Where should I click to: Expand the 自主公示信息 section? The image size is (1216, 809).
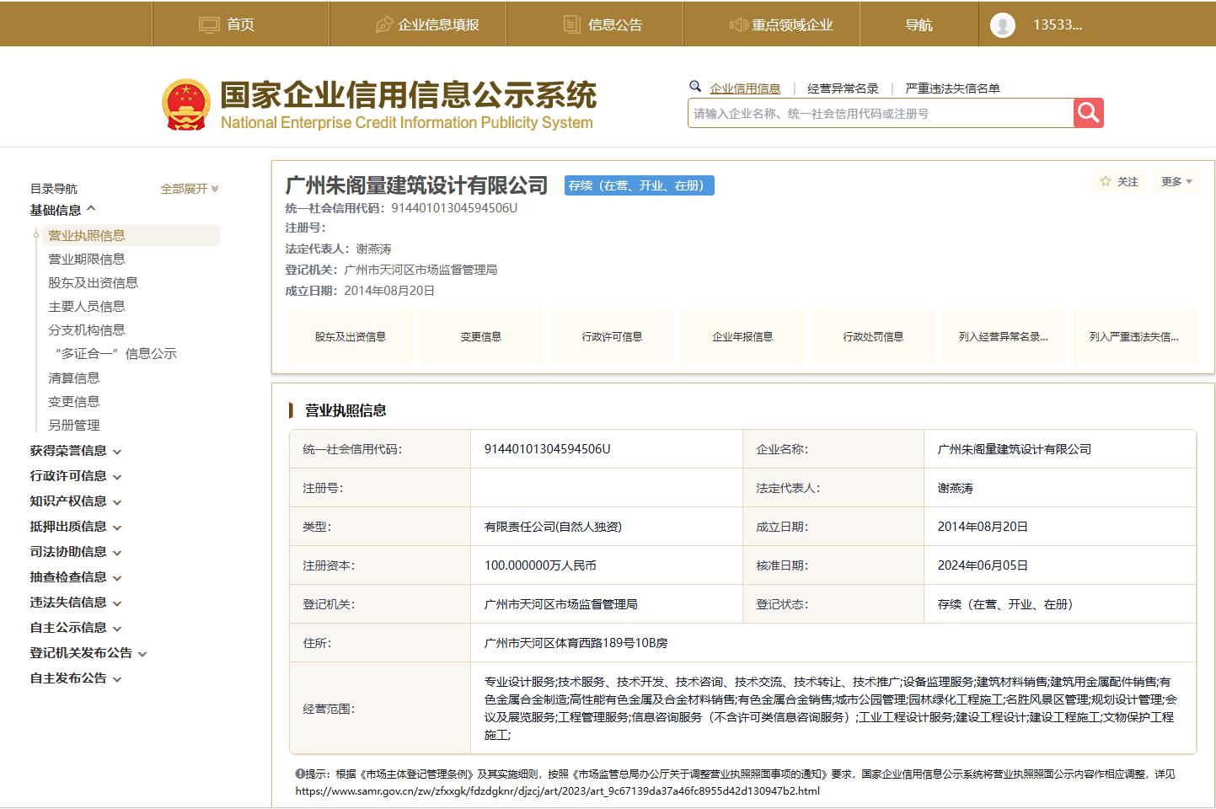[x=76, y=628]
